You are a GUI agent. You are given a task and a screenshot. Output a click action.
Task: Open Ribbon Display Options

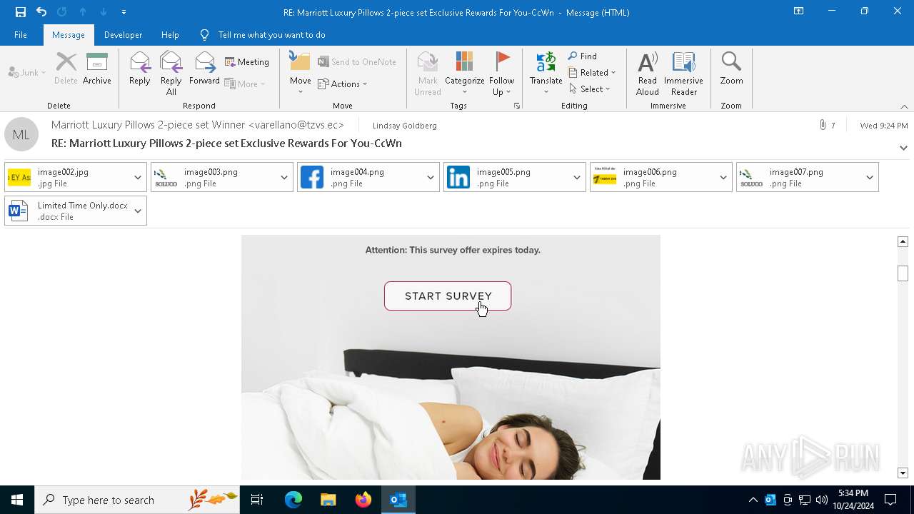[x=798, y=11]
